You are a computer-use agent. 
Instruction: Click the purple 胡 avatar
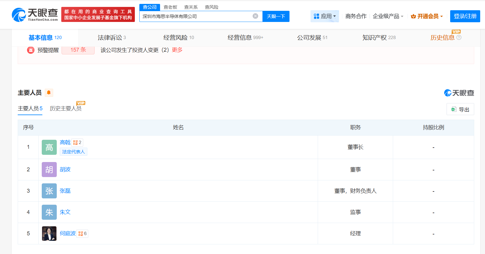pos(49,170)
